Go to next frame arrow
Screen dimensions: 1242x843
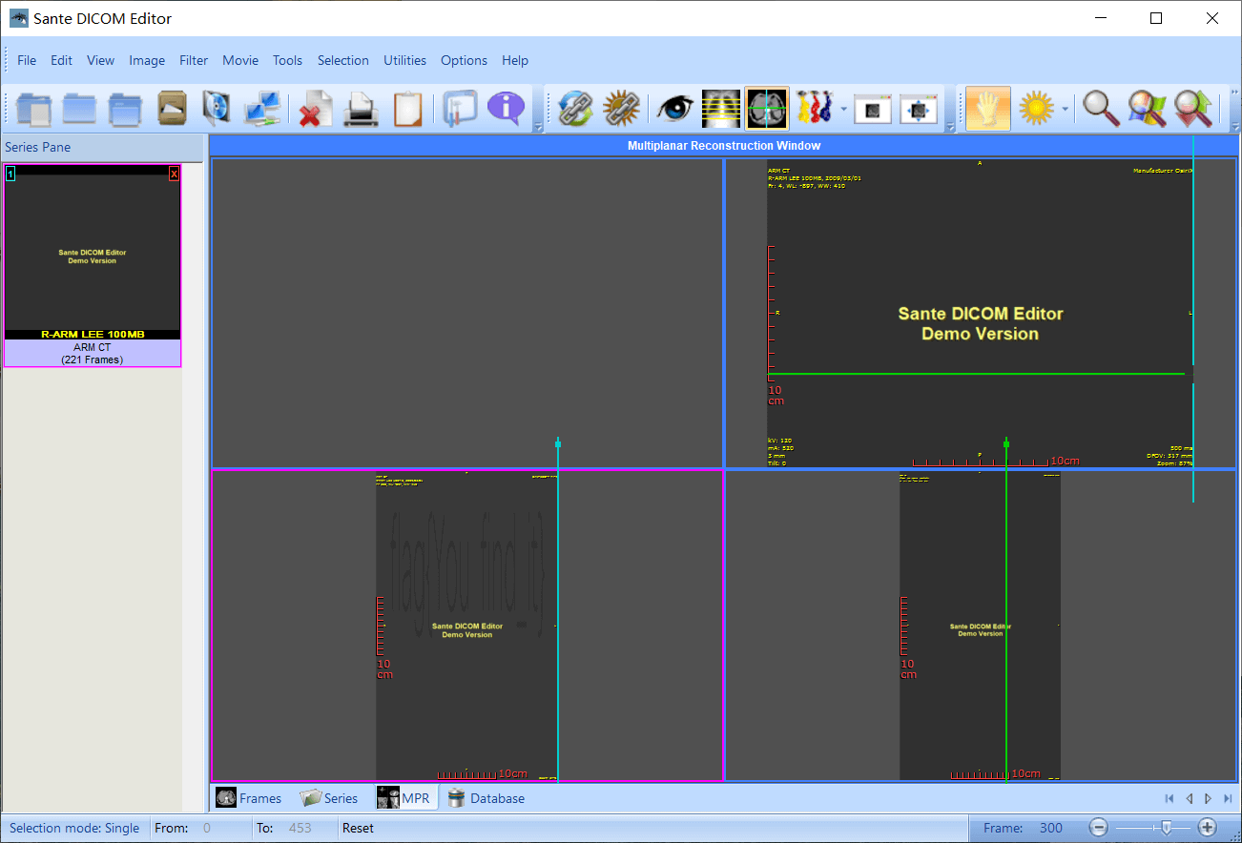tap(1209, 798)
